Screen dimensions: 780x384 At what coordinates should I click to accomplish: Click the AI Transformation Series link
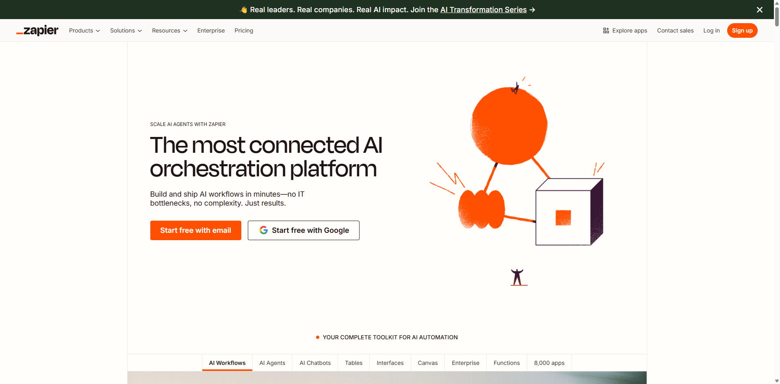483,10
